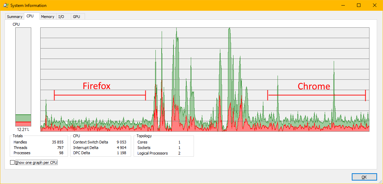The height and width of the screenshot is (184, 383).
Task: Click the Logical Processors label
Action: (153, 153)
